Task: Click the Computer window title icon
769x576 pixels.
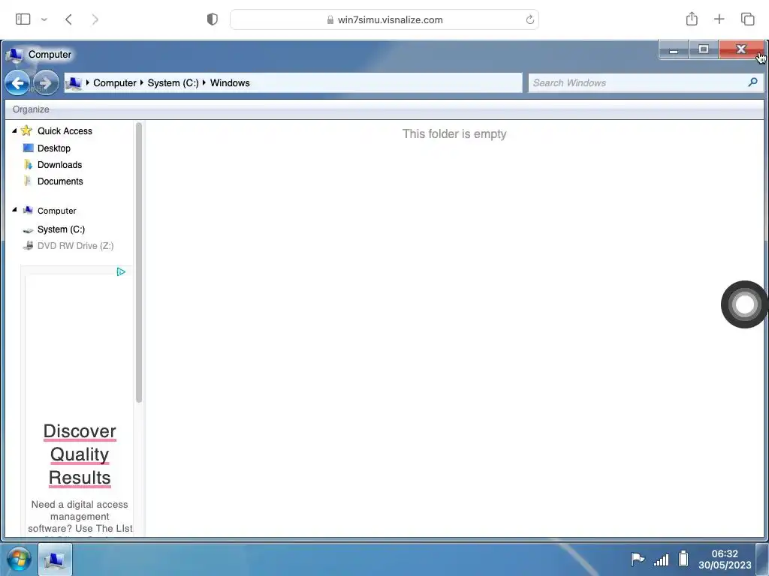Action: click(15, 55)
